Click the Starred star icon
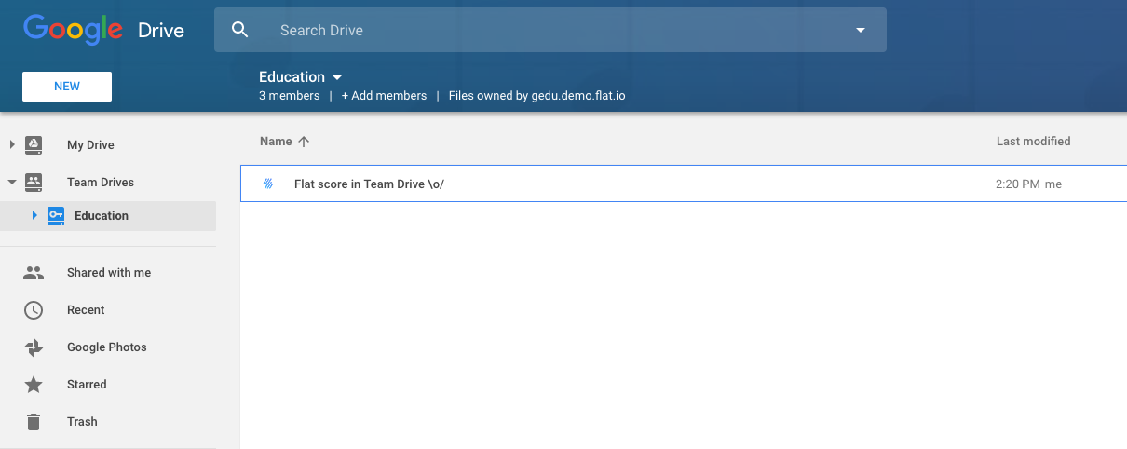The image size is (1127, 449). pos(34,384)
